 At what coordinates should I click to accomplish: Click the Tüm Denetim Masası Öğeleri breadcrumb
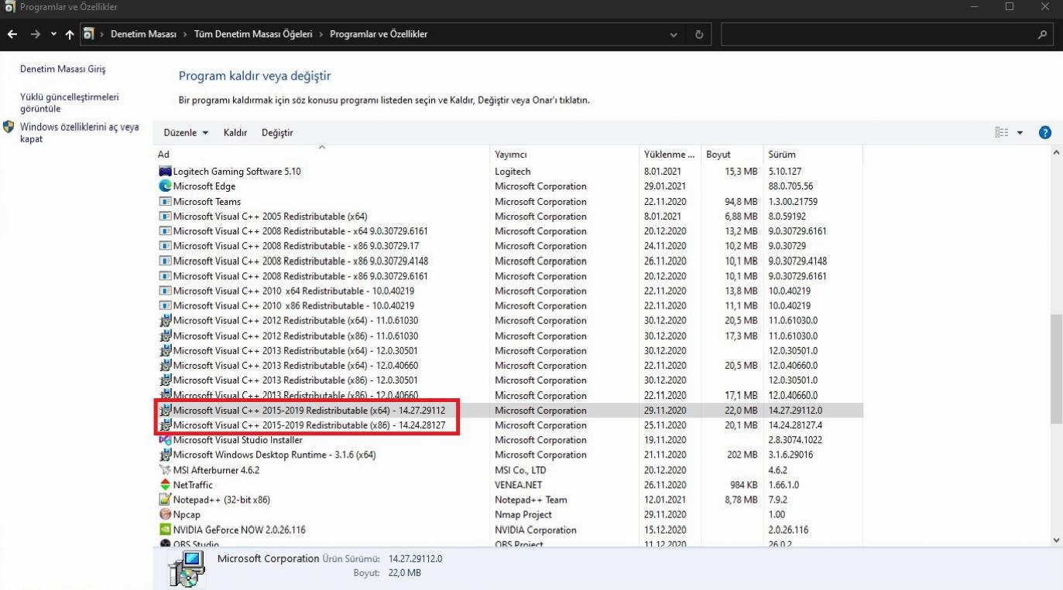[x=253, y=34]
